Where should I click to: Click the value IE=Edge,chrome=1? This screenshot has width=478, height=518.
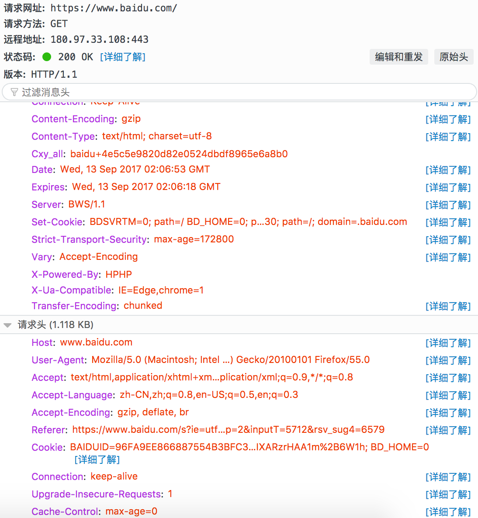click(161, 290)
